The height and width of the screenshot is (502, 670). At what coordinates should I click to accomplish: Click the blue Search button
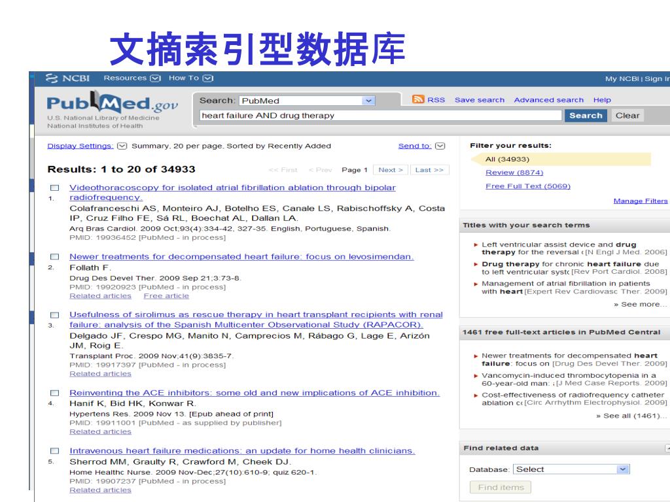(586, 116)
